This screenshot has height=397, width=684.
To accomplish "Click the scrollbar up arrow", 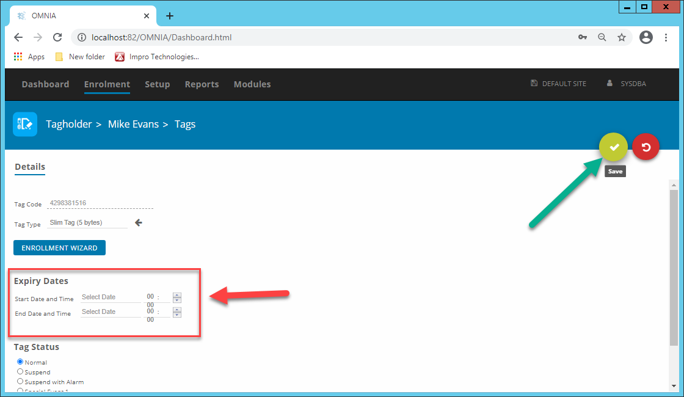I will (x=674, y=186).
